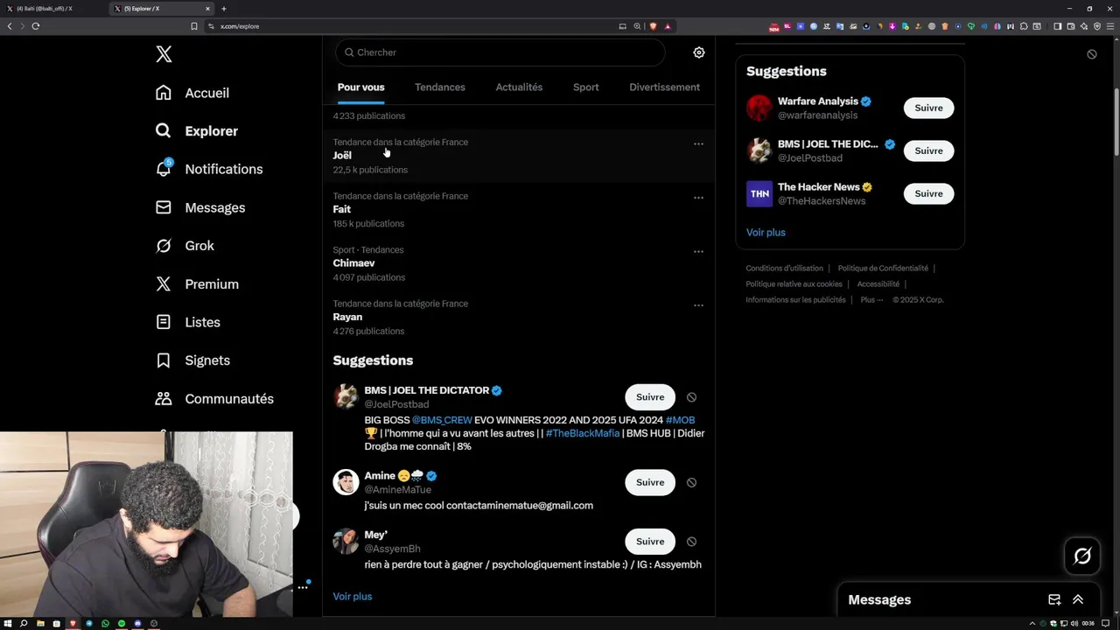1120x630 pixels.
Task: Open a new browser tab
Action: pos(224,9)
